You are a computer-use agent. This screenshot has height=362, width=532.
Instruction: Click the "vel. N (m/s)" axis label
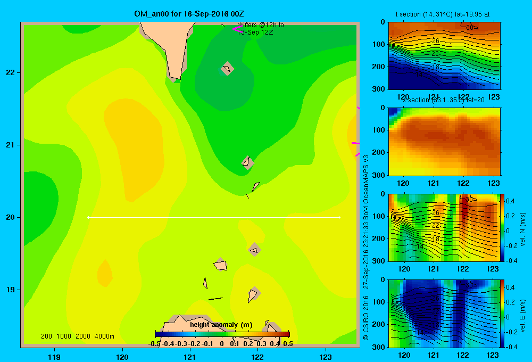pos(522,229)
